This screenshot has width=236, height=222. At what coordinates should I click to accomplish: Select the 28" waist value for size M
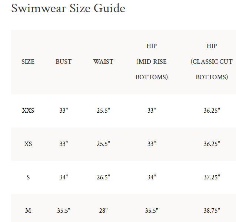point(103,211)
